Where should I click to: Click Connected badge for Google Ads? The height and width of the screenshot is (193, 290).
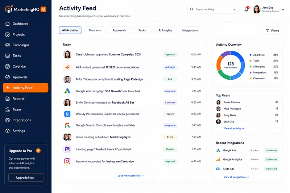271,150
